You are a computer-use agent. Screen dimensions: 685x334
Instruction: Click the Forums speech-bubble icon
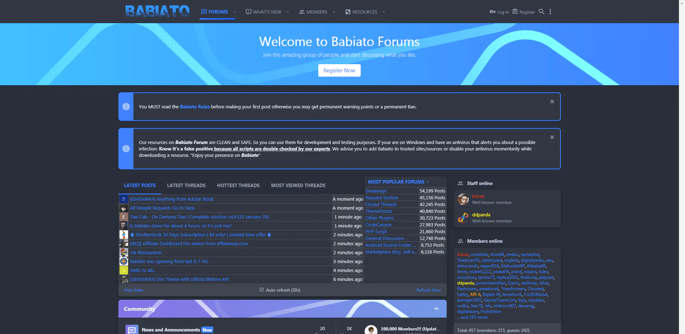204,12
